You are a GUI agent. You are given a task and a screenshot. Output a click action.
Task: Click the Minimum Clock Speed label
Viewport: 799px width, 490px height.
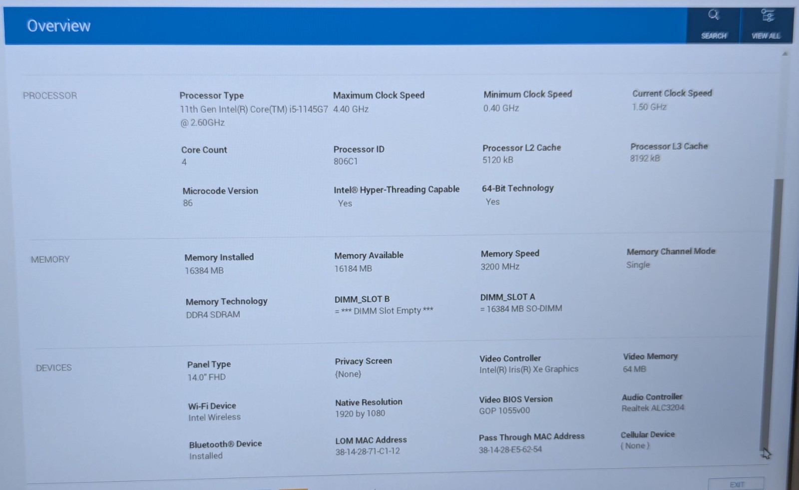click(527, 94)
